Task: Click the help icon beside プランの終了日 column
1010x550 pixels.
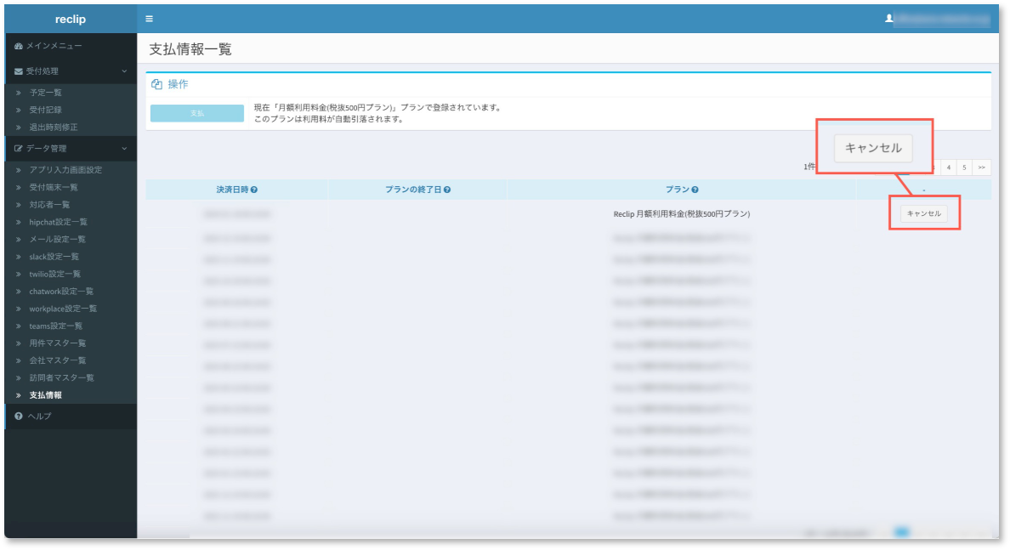Action: 448,190
